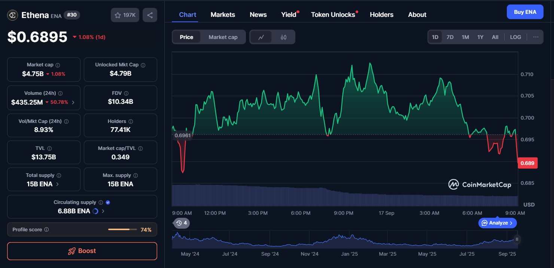Image resolution: width=554 pixels, height=268 pixels.
Task: Click the Market cap/TVL info icon
Action: (141, 148)
